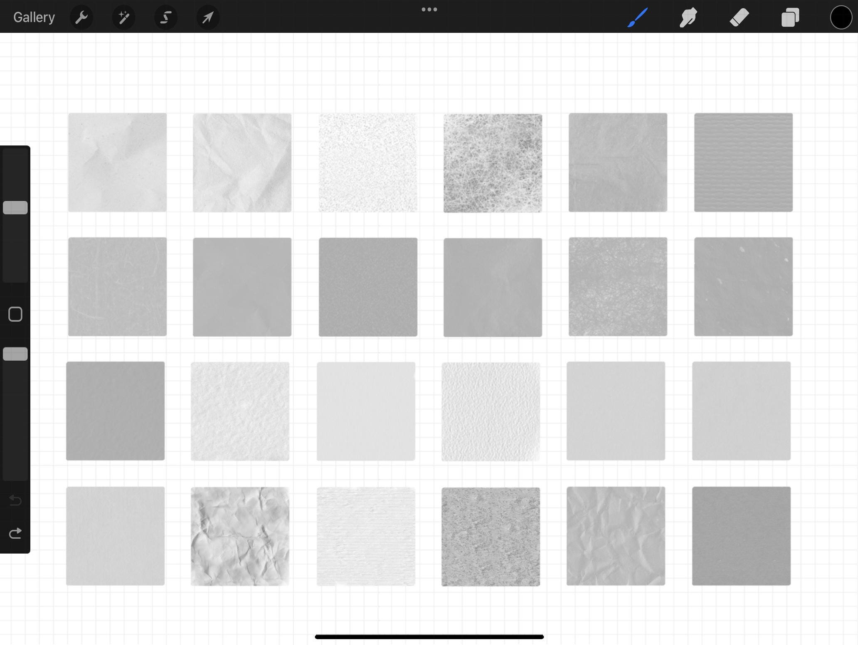Screen dimensions: 858x645
Task: Click the brush size slider handle
Action: point(15,208)
